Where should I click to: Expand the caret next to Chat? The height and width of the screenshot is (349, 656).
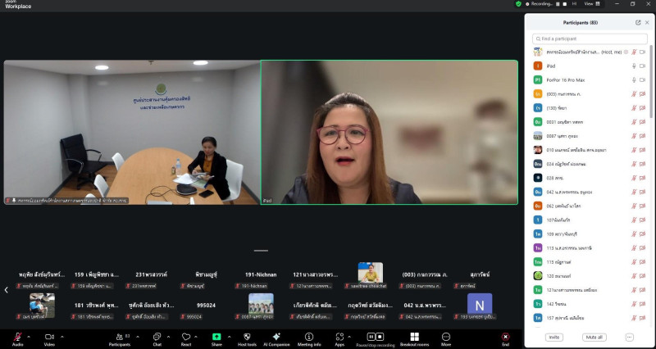168,337
